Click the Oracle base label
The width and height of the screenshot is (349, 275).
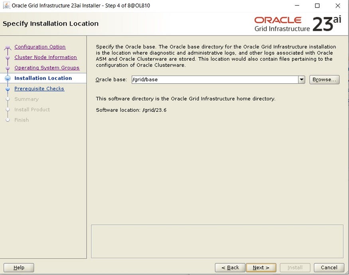click(111, 79)
